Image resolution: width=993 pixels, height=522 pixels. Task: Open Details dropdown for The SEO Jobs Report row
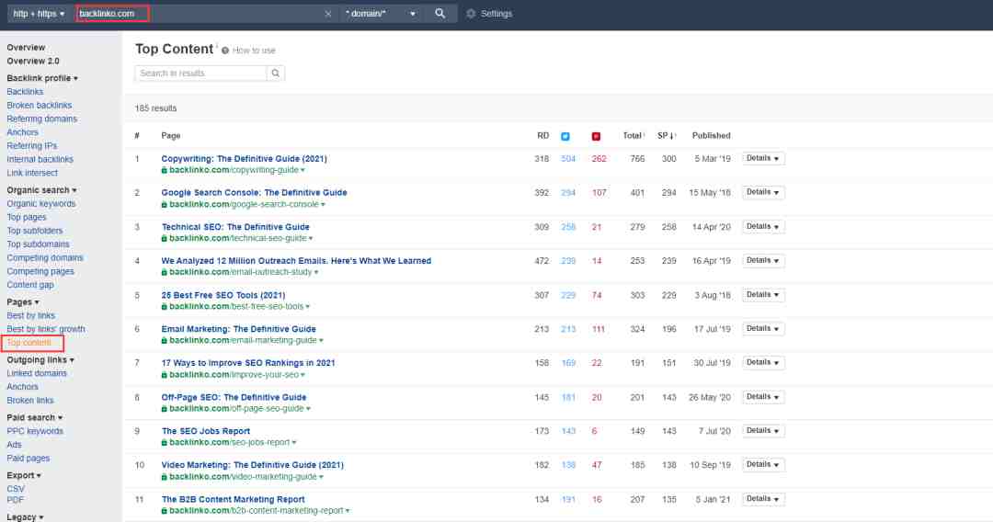tap(763, 431)
